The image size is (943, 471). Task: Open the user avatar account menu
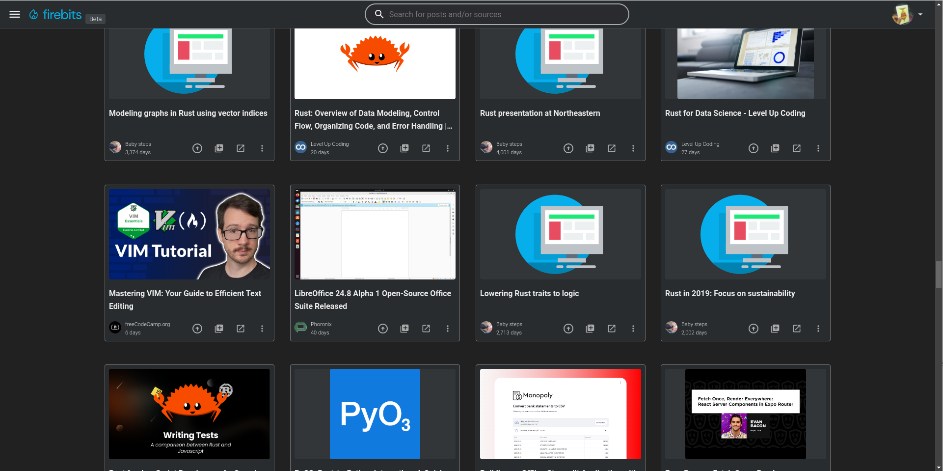click(907, 14)
